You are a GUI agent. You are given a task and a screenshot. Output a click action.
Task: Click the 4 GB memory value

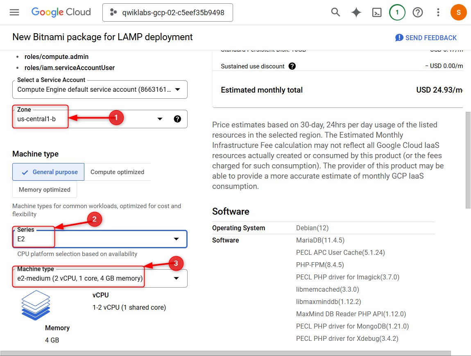click(x=52, y=340)
